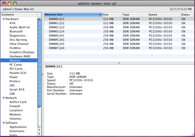The image size is (195, 137).
Task: Sort by Type column header
Action: point(135,15)
